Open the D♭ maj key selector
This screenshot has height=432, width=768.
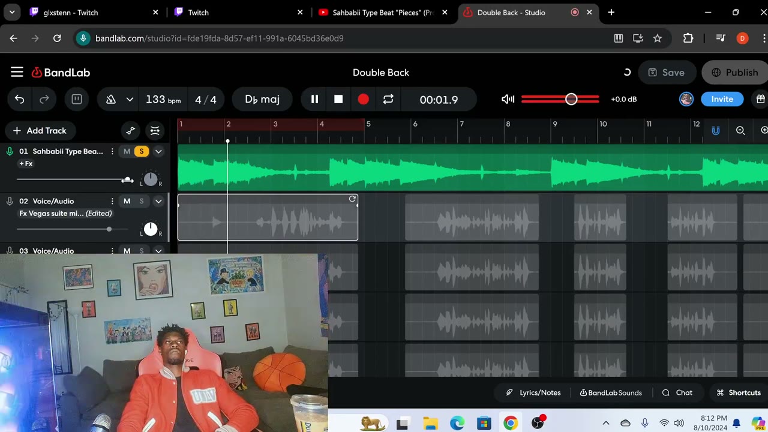click(x=262, y=100)
